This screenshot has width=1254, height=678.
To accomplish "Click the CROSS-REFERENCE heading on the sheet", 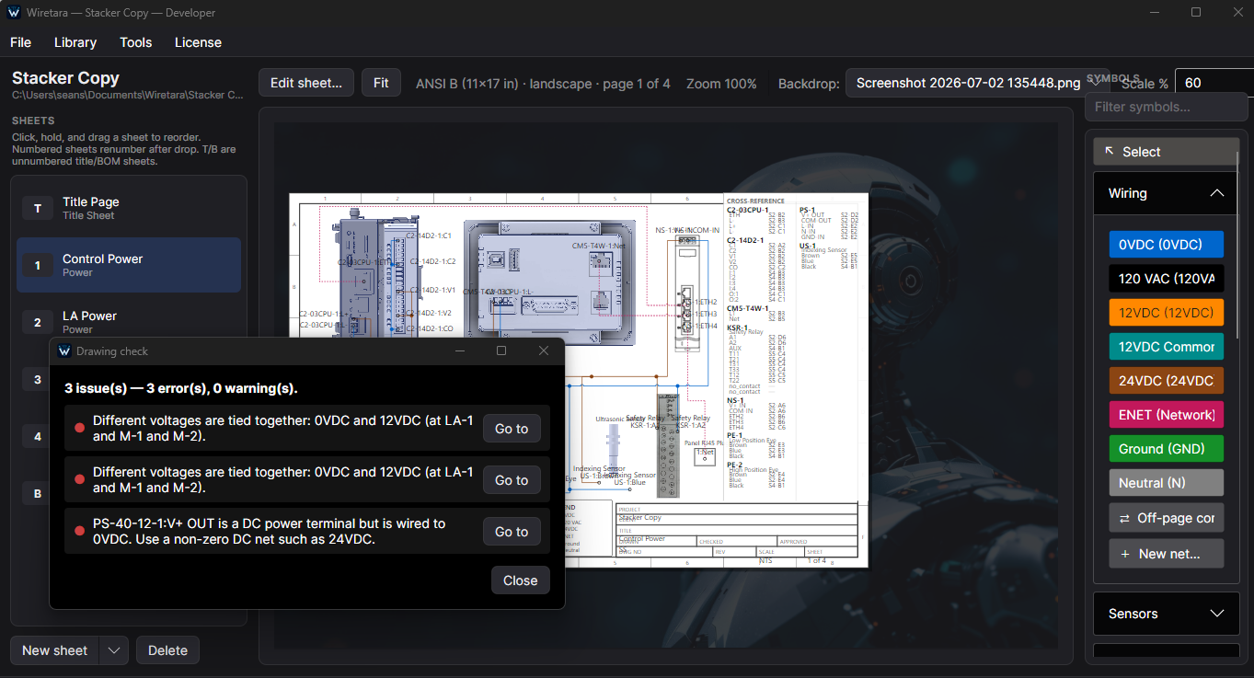I will (x=755, y=201).
